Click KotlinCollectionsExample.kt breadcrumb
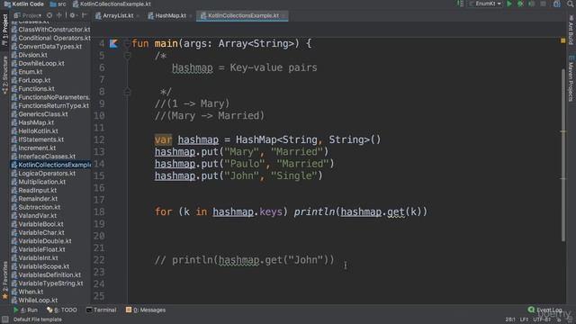This screenshot has height=324, width=576. click(x=112, y=4)
